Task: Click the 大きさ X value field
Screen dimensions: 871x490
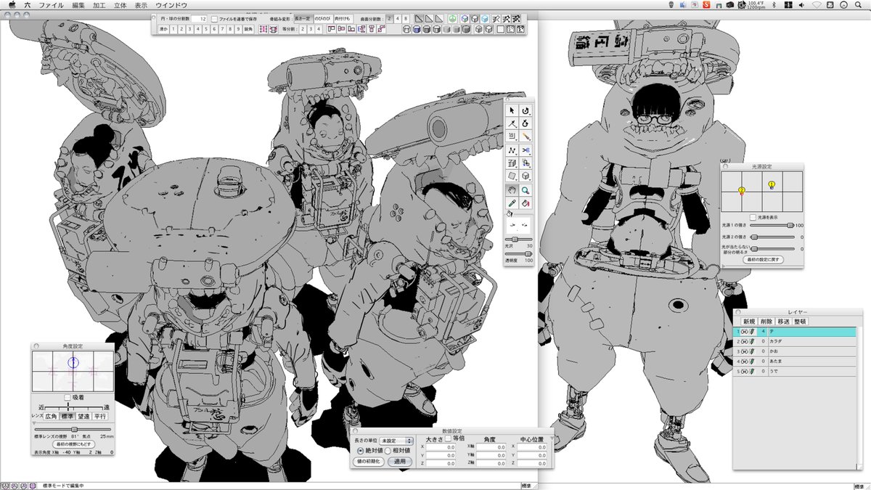Action: tap(441, 447)
